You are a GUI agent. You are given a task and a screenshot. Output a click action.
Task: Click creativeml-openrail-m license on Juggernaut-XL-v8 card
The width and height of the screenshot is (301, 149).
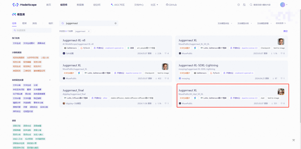[x=114, y=48]
